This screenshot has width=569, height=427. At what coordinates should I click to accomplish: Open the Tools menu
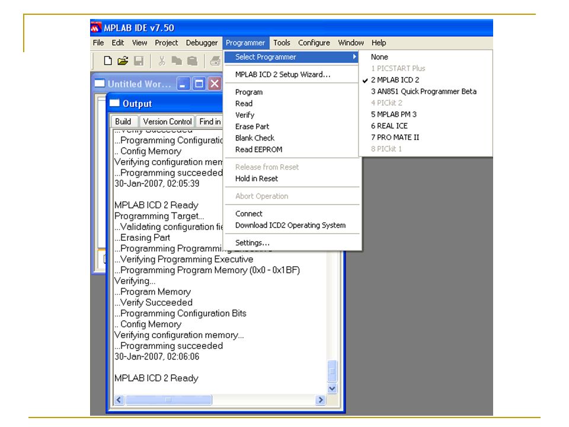coord(282,43)
